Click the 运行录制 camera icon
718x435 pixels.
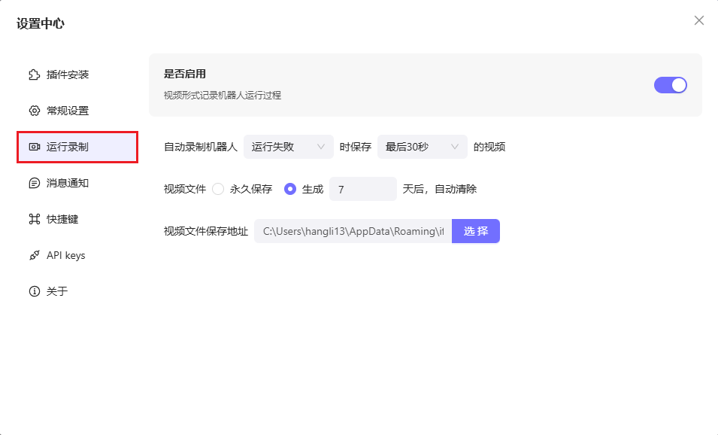tap(34, 146)
